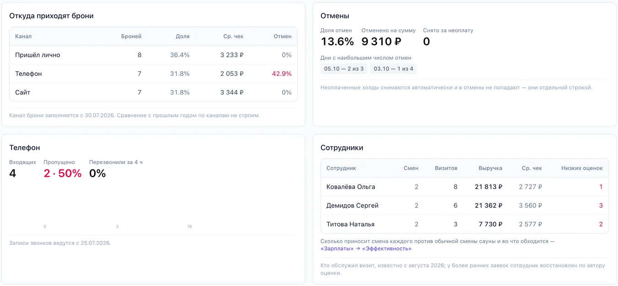The image size is (618, 286).
Task: Open the «Зарплаты» → «Эффективность» link
Action: [x=366, y=249]
